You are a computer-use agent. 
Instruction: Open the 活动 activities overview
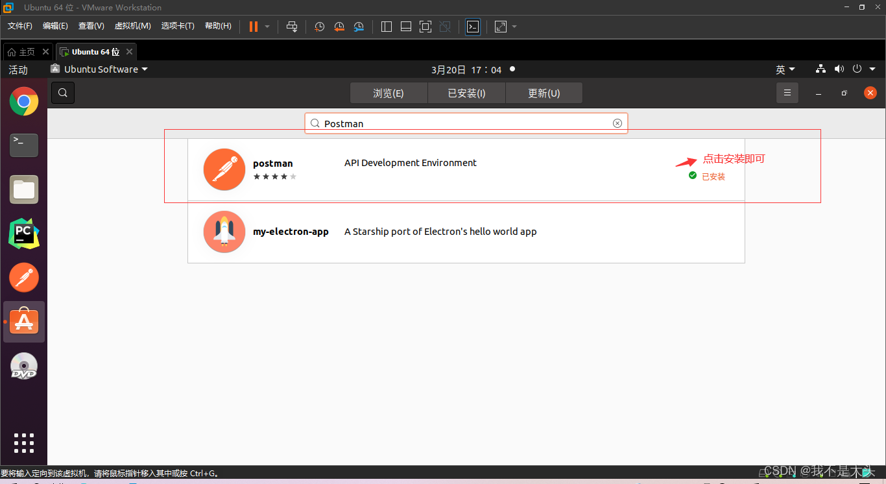[18, 69]
